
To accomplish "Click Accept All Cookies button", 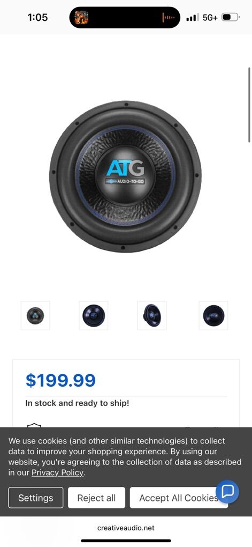I will (x=179, y=498).
